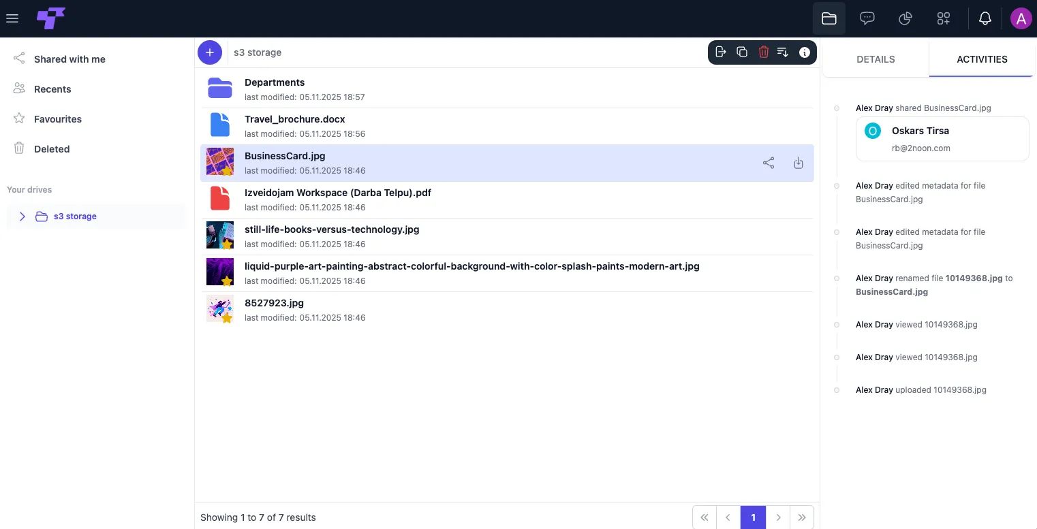Open the user avatar A menu
The height and width of the screenshot is (529, 1037).
[1021, 18]
